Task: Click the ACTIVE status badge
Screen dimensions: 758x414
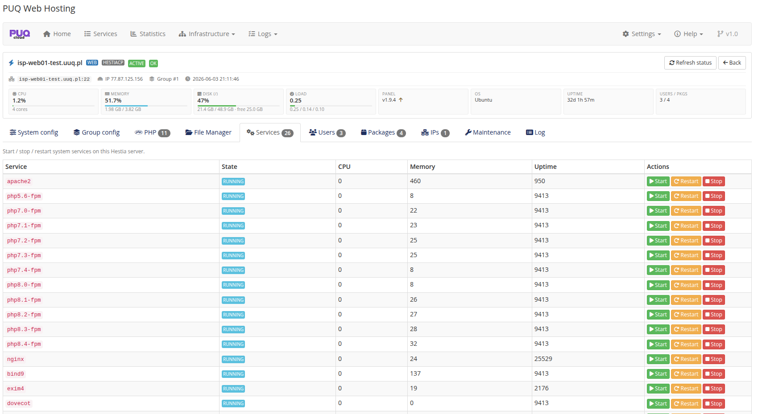Action: (x=137, y=63)
